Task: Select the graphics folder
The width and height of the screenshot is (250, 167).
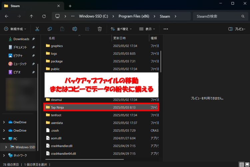Action: click(101, 46)
